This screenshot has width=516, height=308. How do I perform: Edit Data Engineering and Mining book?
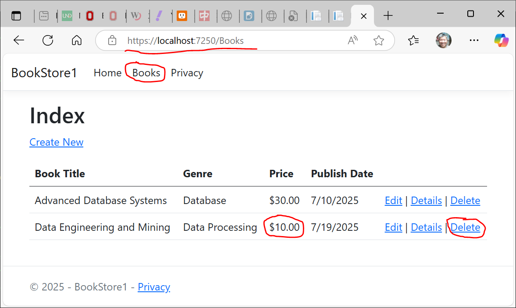[x=394, y=227]
